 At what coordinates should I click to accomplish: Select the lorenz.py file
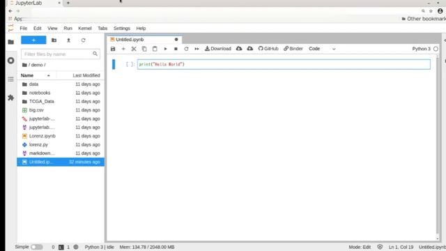(61, 144)
